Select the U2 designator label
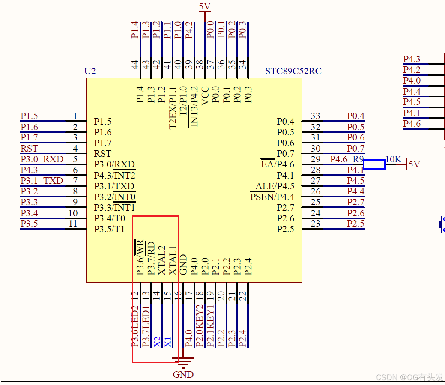This screenshot has width=445, height=385. tap(90, 71)
